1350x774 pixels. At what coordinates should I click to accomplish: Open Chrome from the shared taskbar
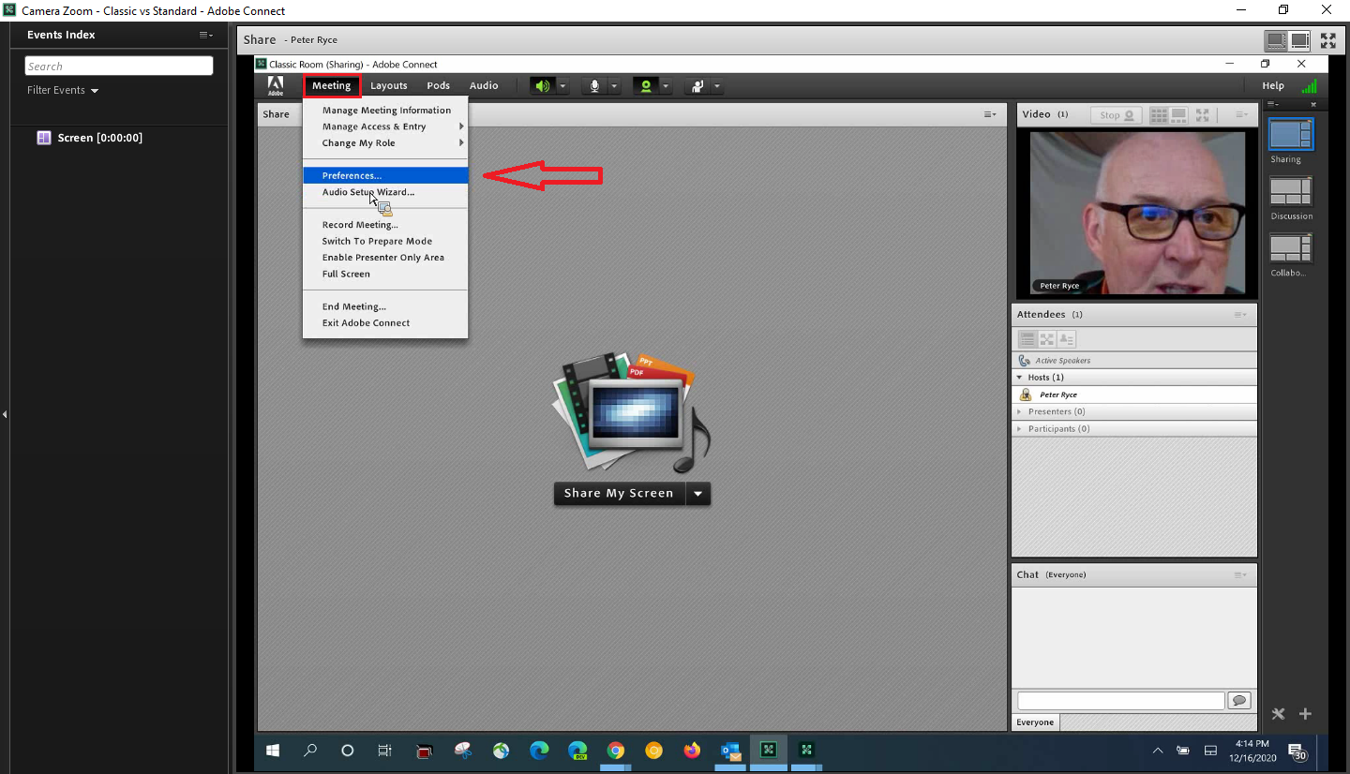point(616,751)
